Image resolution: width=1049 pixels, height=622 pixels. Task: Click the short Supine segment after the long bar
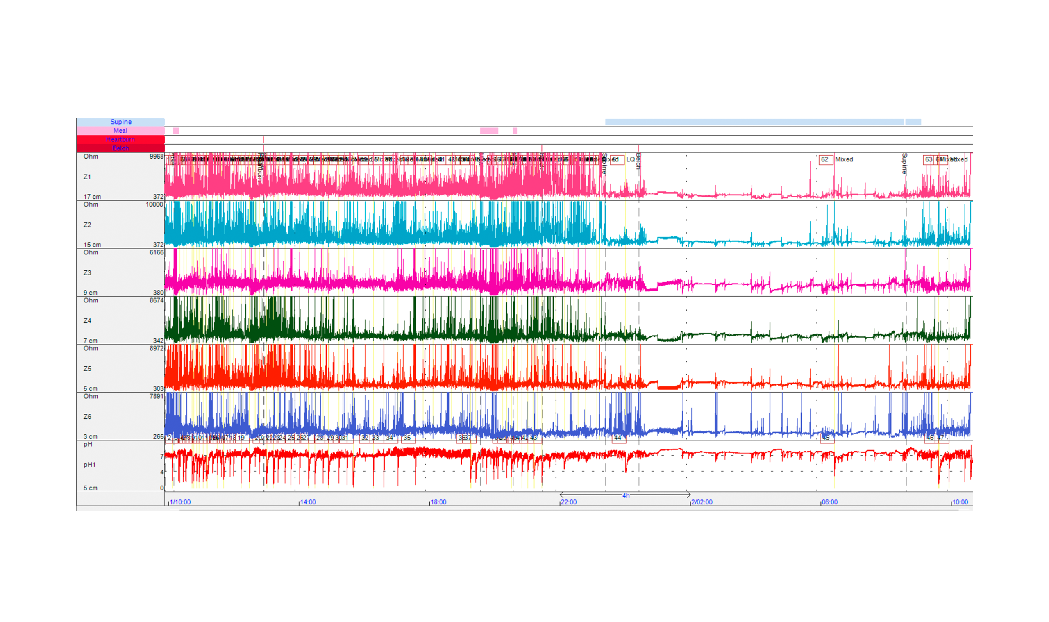913,122
